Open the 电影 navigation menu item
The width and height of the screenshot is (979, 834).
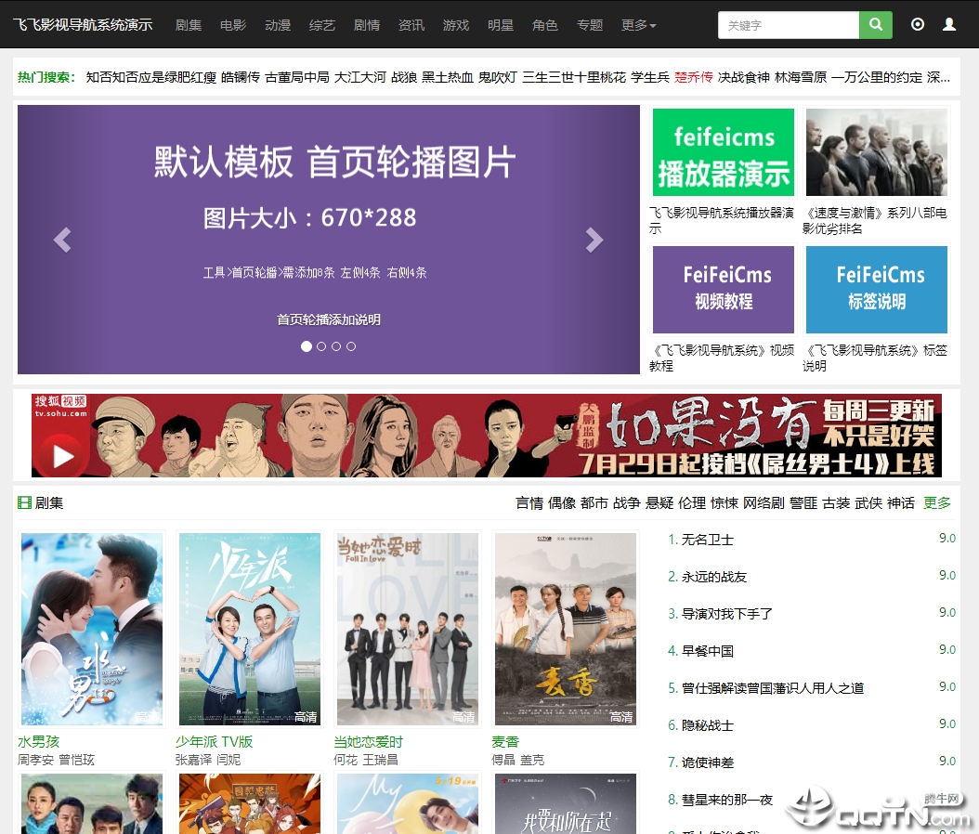233,25
